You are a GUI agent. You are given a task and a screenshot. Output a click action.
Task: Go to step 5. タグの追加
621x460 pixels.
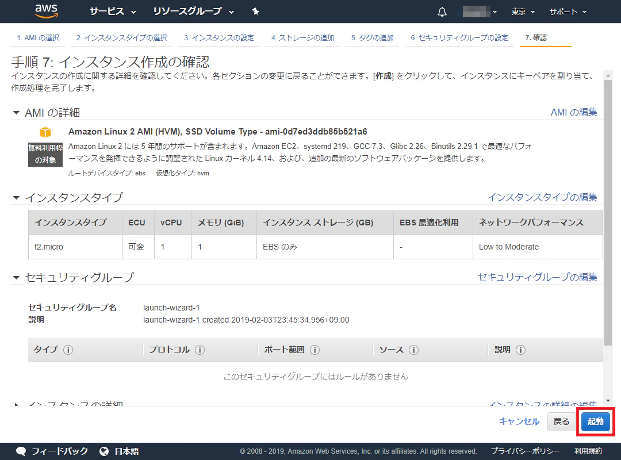tap(372, 37)
